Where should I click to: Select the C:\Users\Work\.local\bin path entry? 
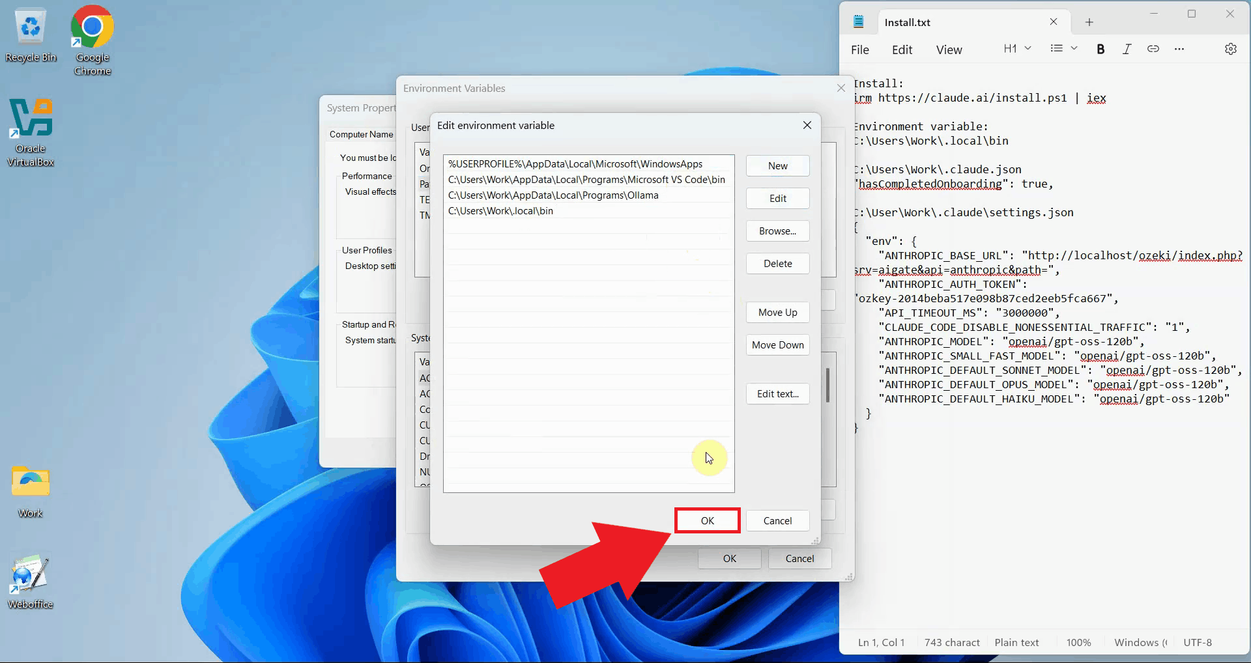pos(500,211)
